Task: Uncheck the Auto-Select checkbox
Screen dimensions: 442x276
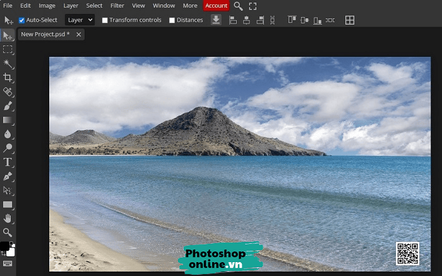Action: tap(22, 20)
